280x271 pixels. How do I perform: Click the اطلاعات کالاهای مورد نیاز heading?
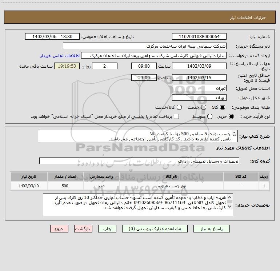243,148
